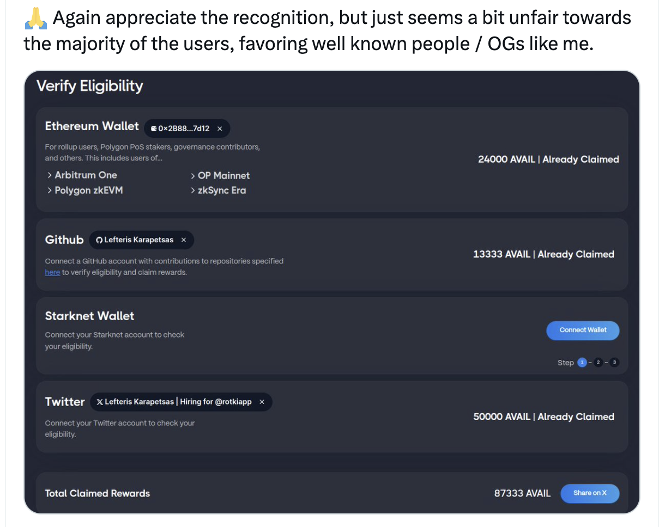Click the Verify Eligibility heading
Viewport: 665px width, 527px height.
89,86
